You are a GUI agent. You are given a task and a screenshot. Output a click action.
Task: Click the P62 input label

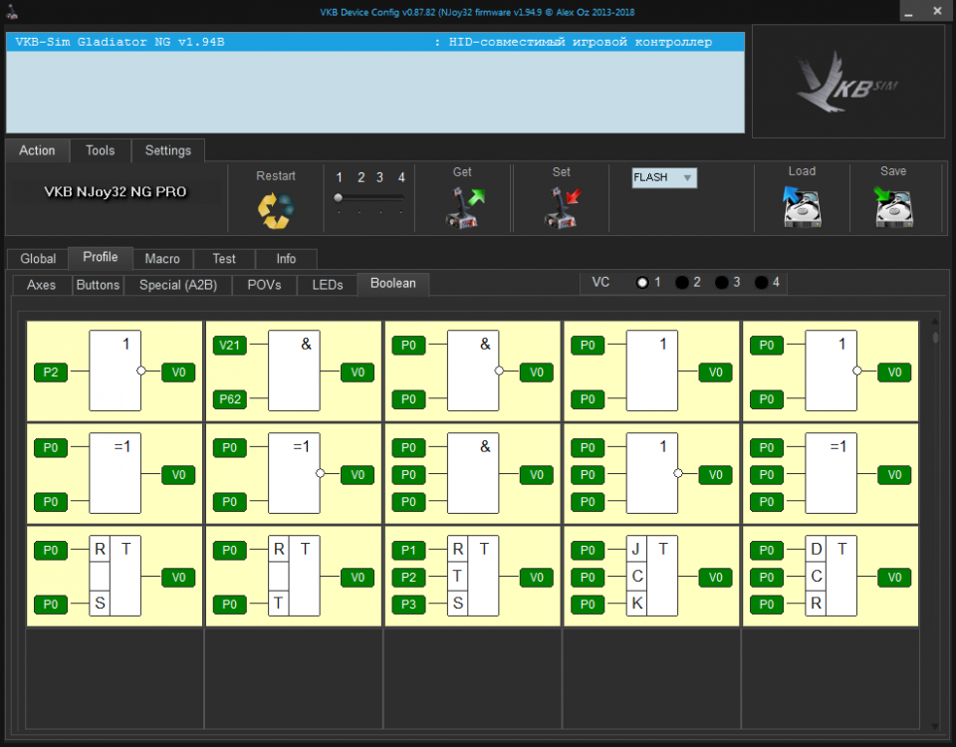[x=230, y=400]
